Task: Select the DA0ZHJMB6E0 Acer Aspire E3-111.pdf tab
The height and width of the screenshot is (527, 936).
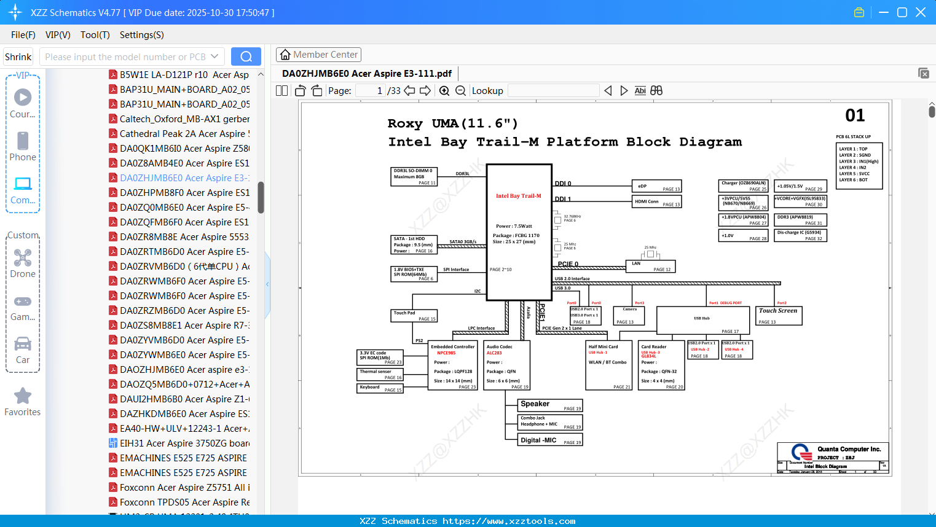Action: [367, 74]
